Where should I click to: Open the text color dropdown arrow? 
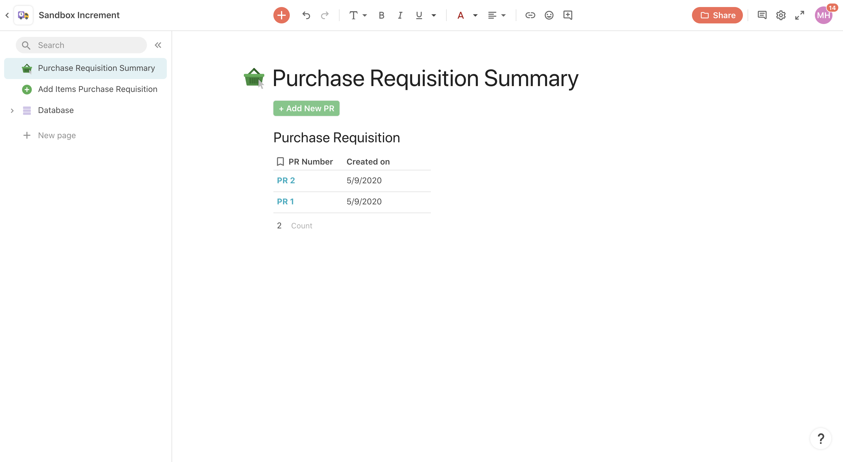(x=475, y=15)
